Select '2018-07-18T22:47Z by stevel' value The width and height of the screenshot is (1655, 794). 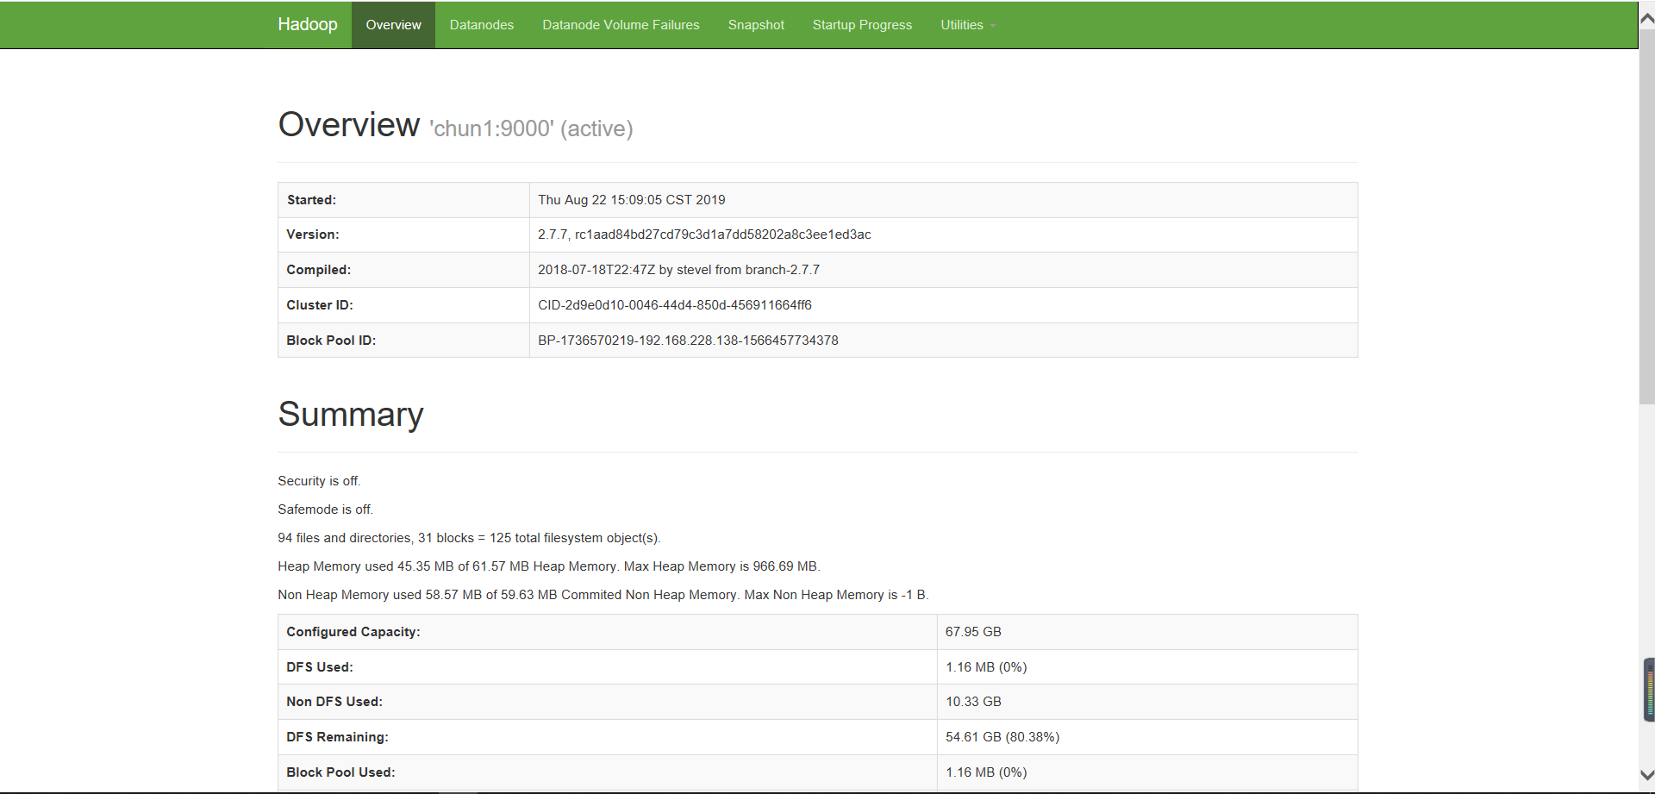click(678, 270)
